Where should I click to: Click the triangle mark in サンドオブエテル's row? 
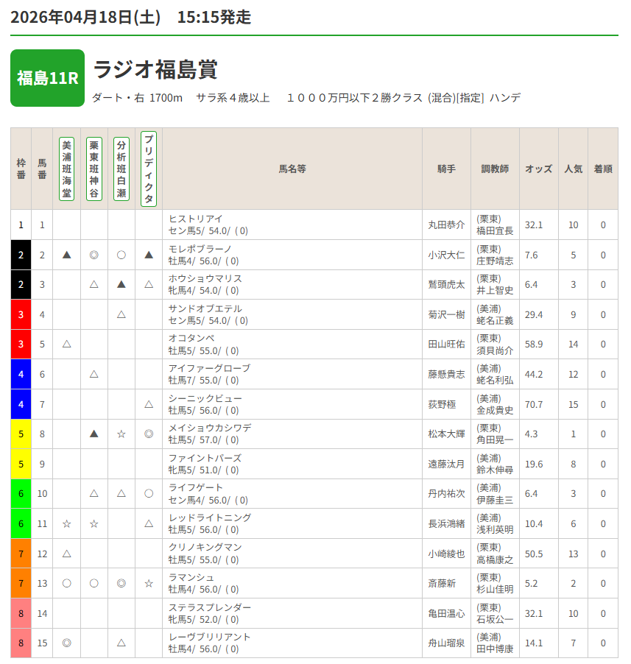coord(121,314)
